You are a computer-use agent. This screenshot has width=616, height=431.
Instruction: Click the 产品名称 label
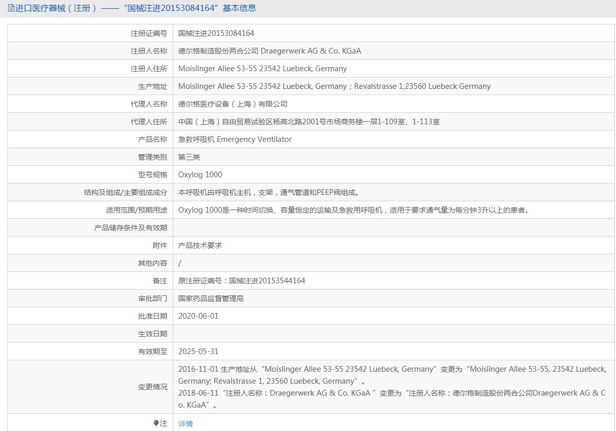[152, 139]
